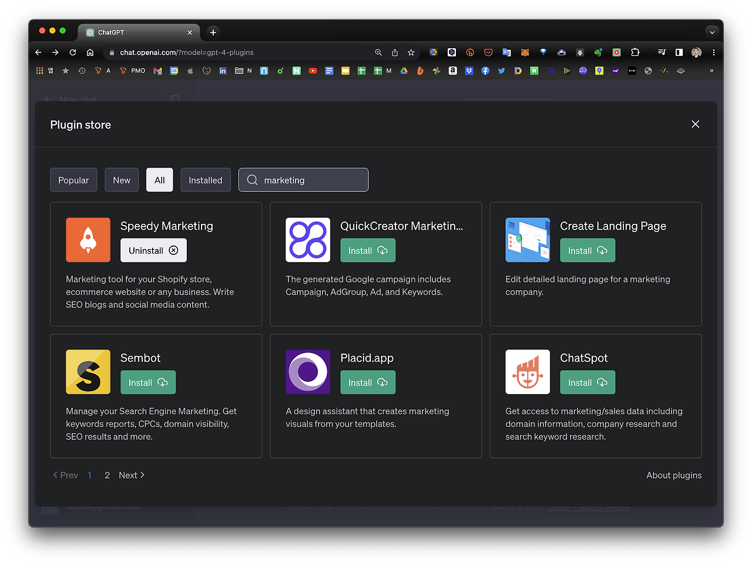The image size is (752, 565).
Task: Show more bookmarks chevron
Action: coord(711,70)
